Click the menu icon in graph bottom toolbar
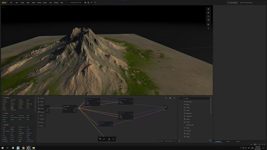Screen dimensions: 267x150 (113, 139)
